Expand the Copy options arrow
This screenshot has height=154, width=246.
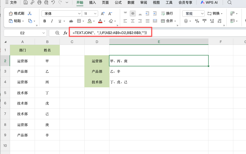[x=34, y=21]
